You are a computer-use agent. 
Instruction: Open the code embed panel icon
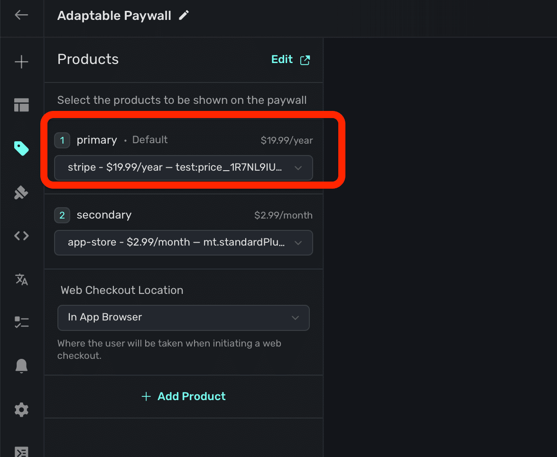(21, 236)
